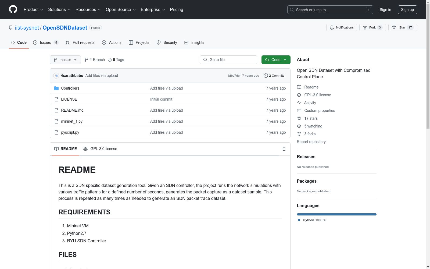Click the pulse icon beside Activity

[x=299, y=103]
